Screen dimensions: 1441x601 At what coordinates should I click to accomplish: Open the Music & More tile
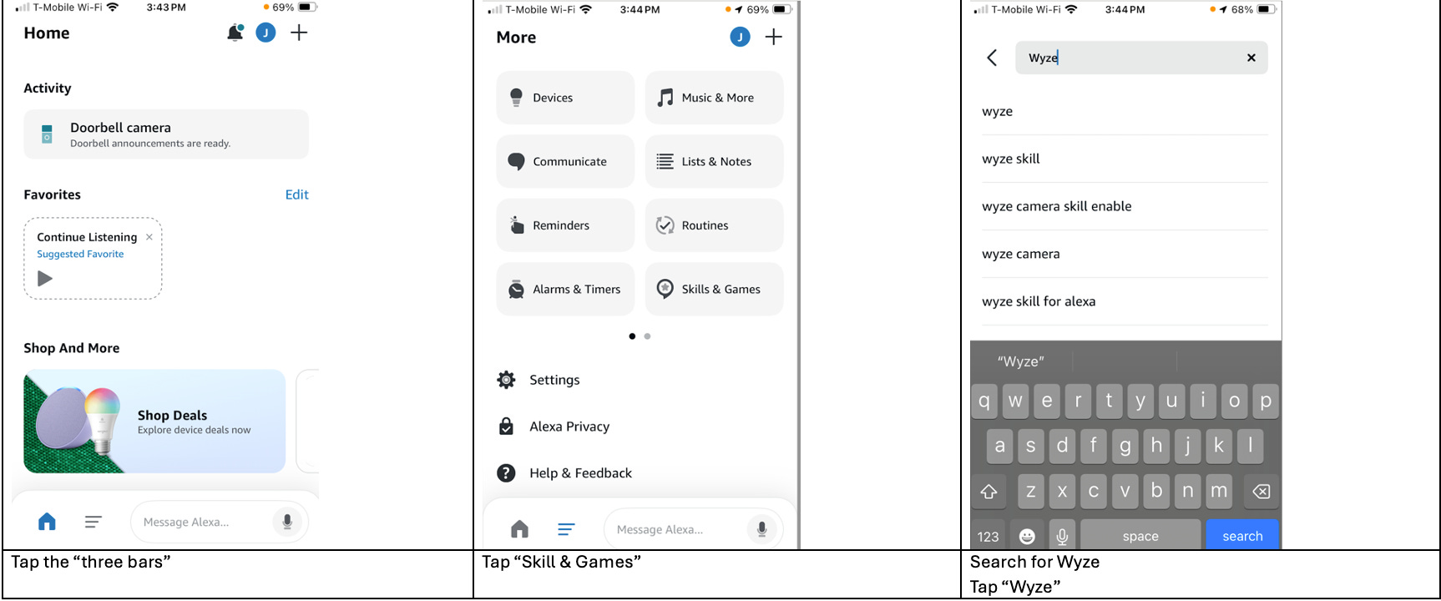[714, 98]
